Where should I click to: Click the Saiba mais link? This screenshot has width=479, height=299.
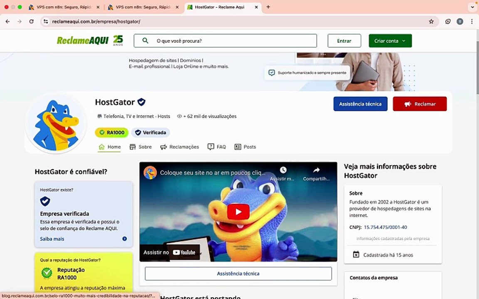click(x=52, y=239)
